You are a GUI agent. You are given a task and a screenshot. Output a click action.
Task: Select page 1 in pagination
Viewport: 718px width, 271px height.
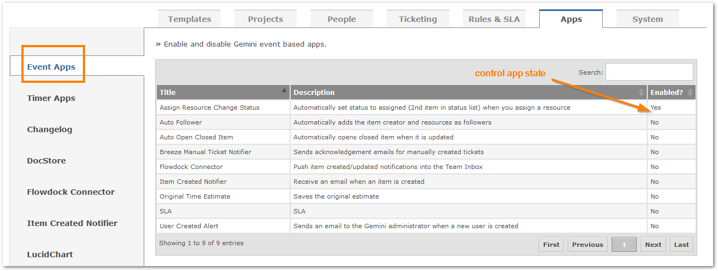[624, 245]
